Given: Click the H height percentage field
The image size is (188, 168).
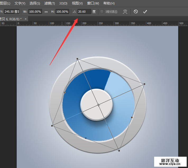Looking at the screenshot, I should 62,12.
